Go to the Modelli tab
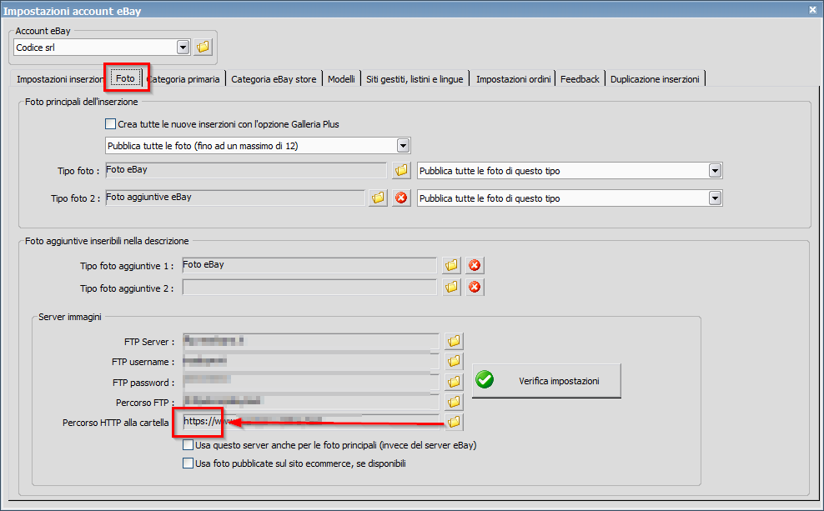Image resolution: width=824 pixels, height=511 pixels. click(341, 79)
